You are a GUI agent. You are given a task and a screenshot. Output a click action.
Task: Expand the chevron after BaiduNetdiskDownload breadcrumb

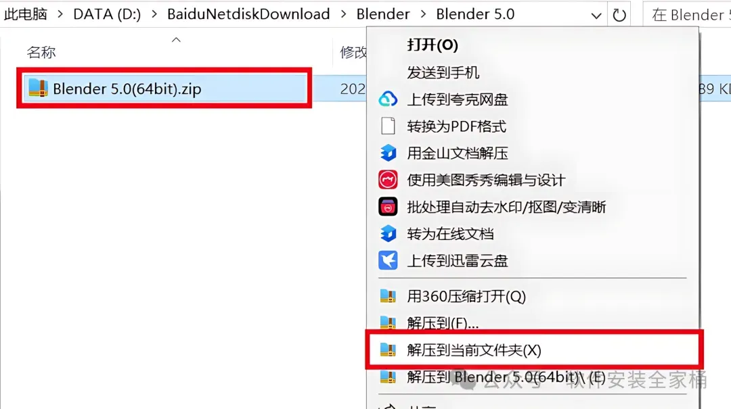click(x=344, y=14)
